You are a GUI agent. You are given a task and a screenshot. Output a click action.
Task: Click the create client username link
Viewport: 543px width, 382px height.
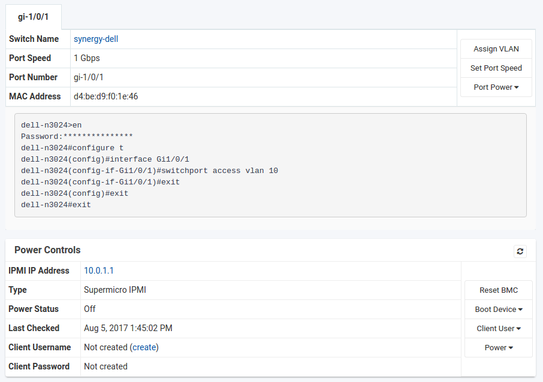click(144, 347)
